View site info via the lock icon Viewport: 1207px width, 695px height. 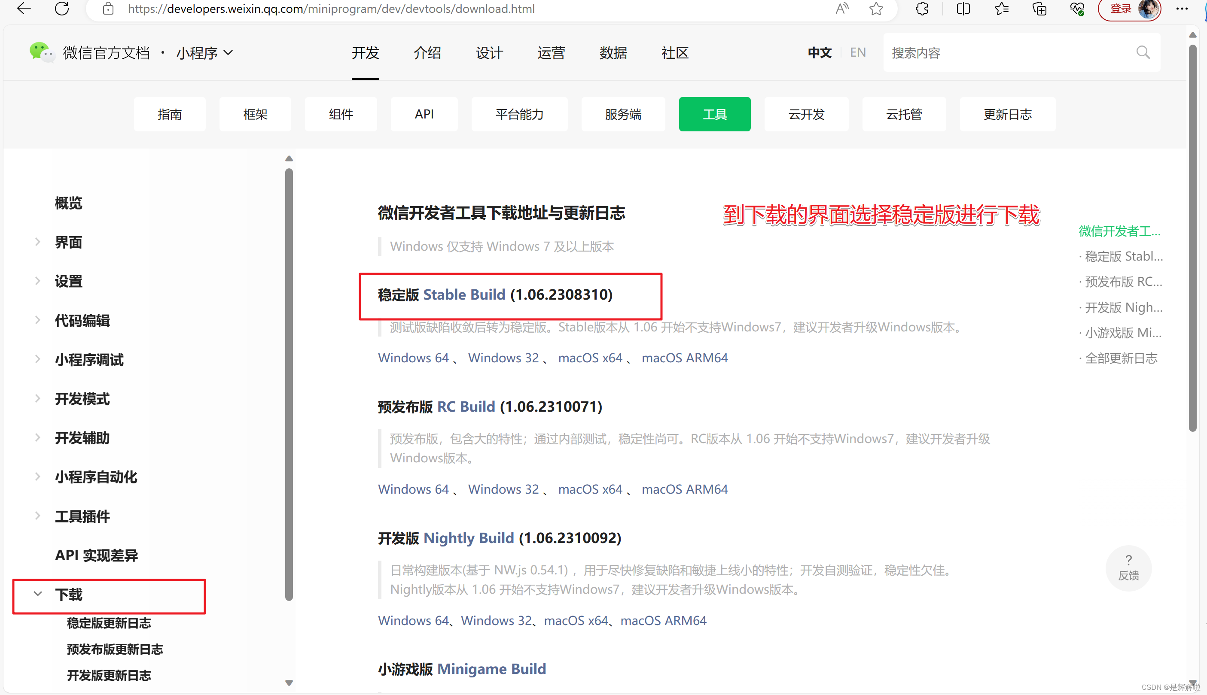click(108, 9)
